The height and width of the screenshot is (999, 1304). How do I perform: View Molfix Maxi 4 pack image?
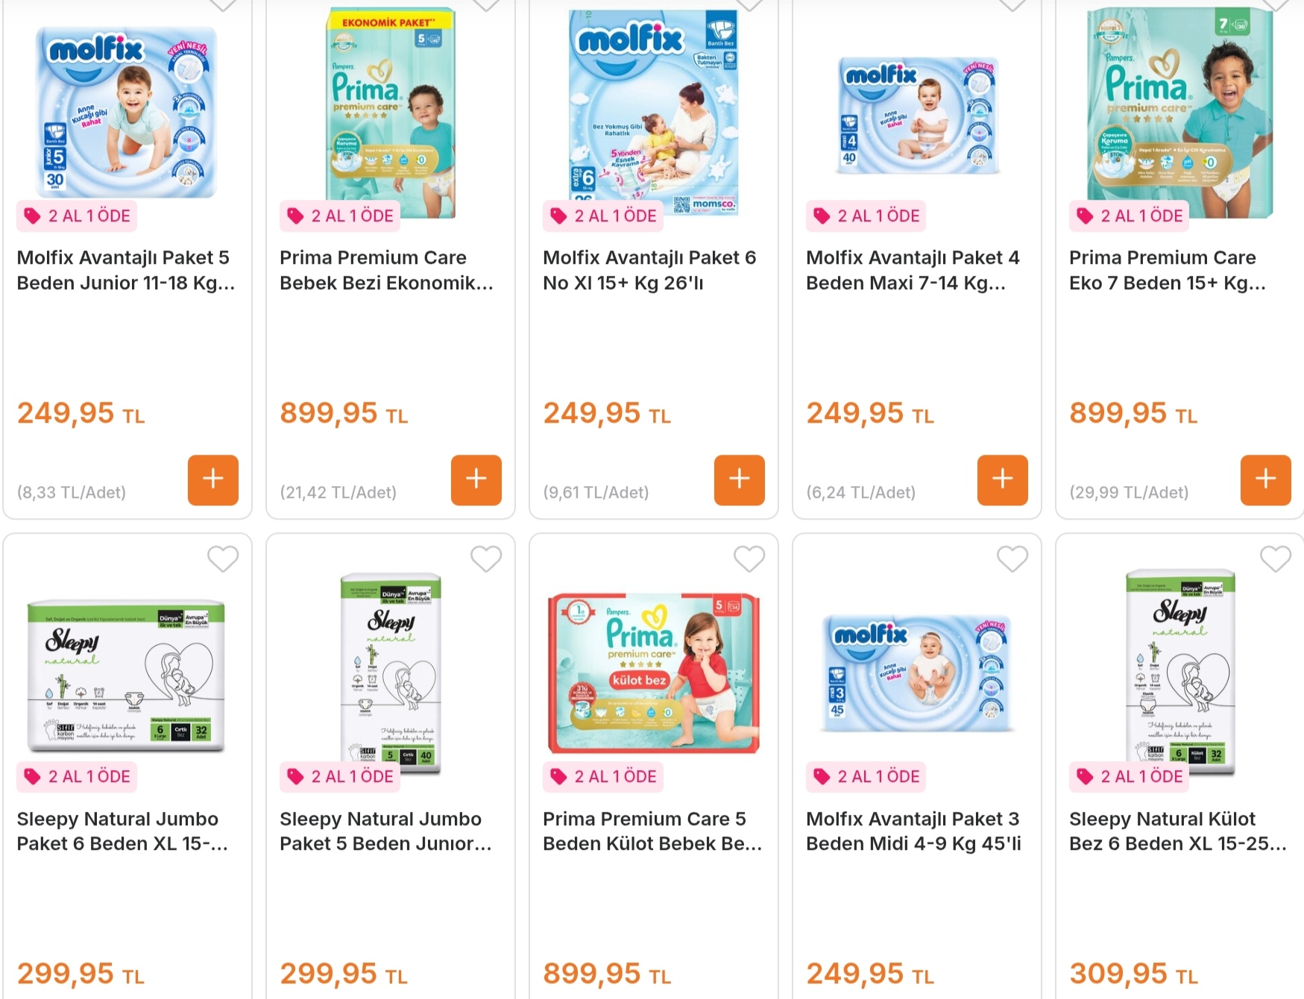917,116
